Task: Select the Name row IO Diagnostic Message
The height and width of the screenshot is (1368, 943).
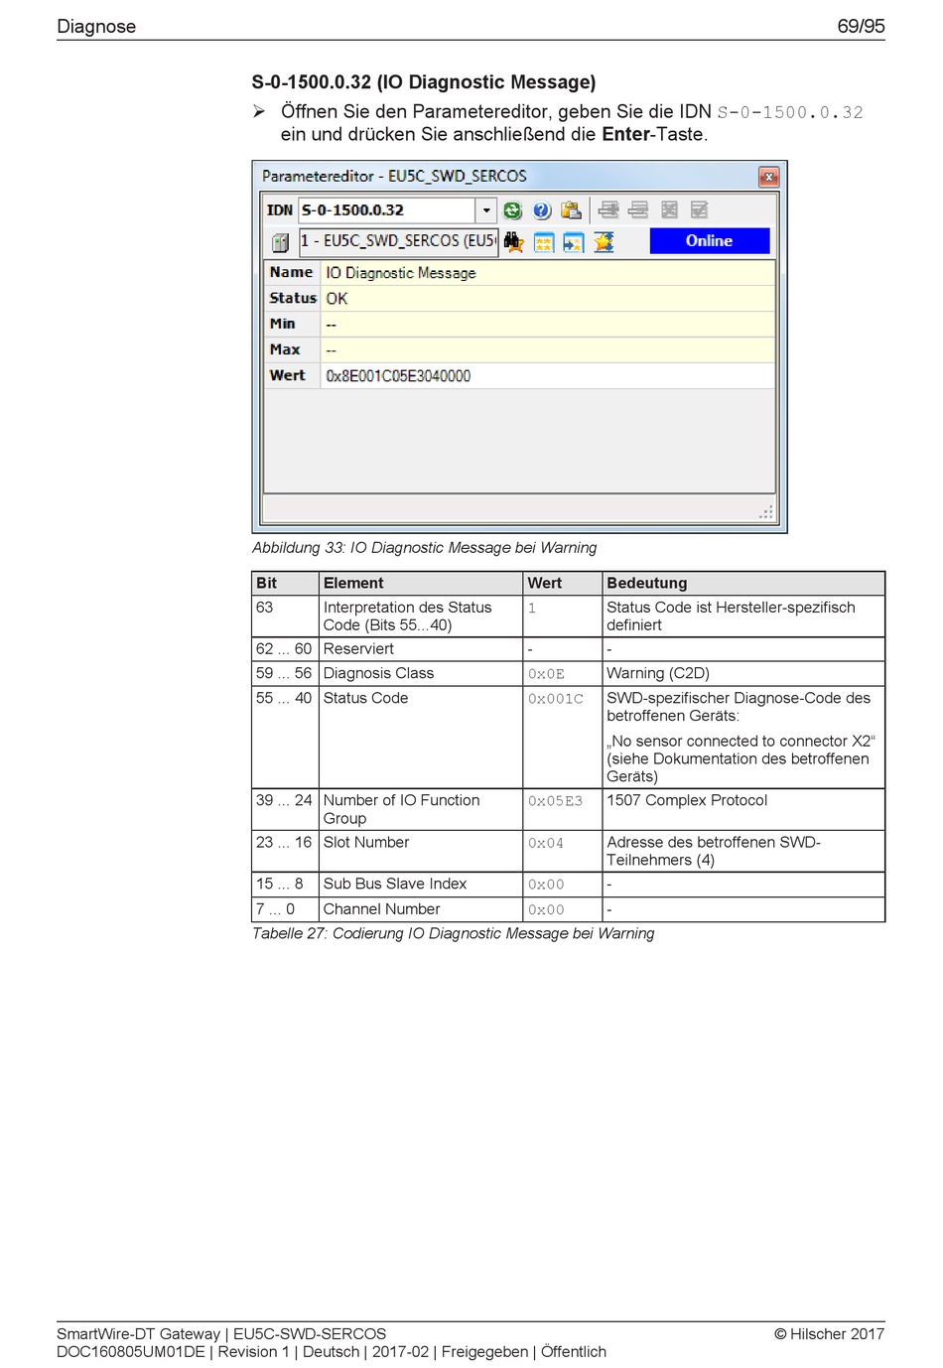Action: coord(401,273)
